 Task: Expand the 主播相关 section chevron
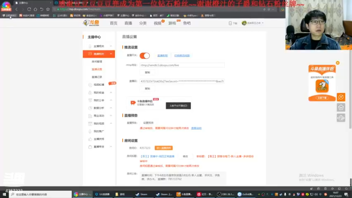[111, 46]
